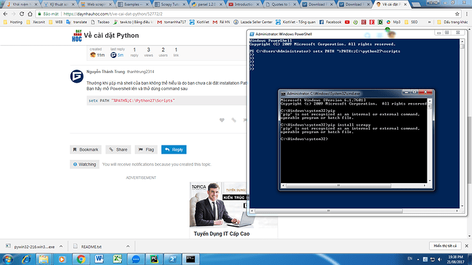Image resolution: width=472 pixels, height=265 pixels.
Task: Open Chrome from the taskbar
Action: pyautogui.click(x=81, y=259)
